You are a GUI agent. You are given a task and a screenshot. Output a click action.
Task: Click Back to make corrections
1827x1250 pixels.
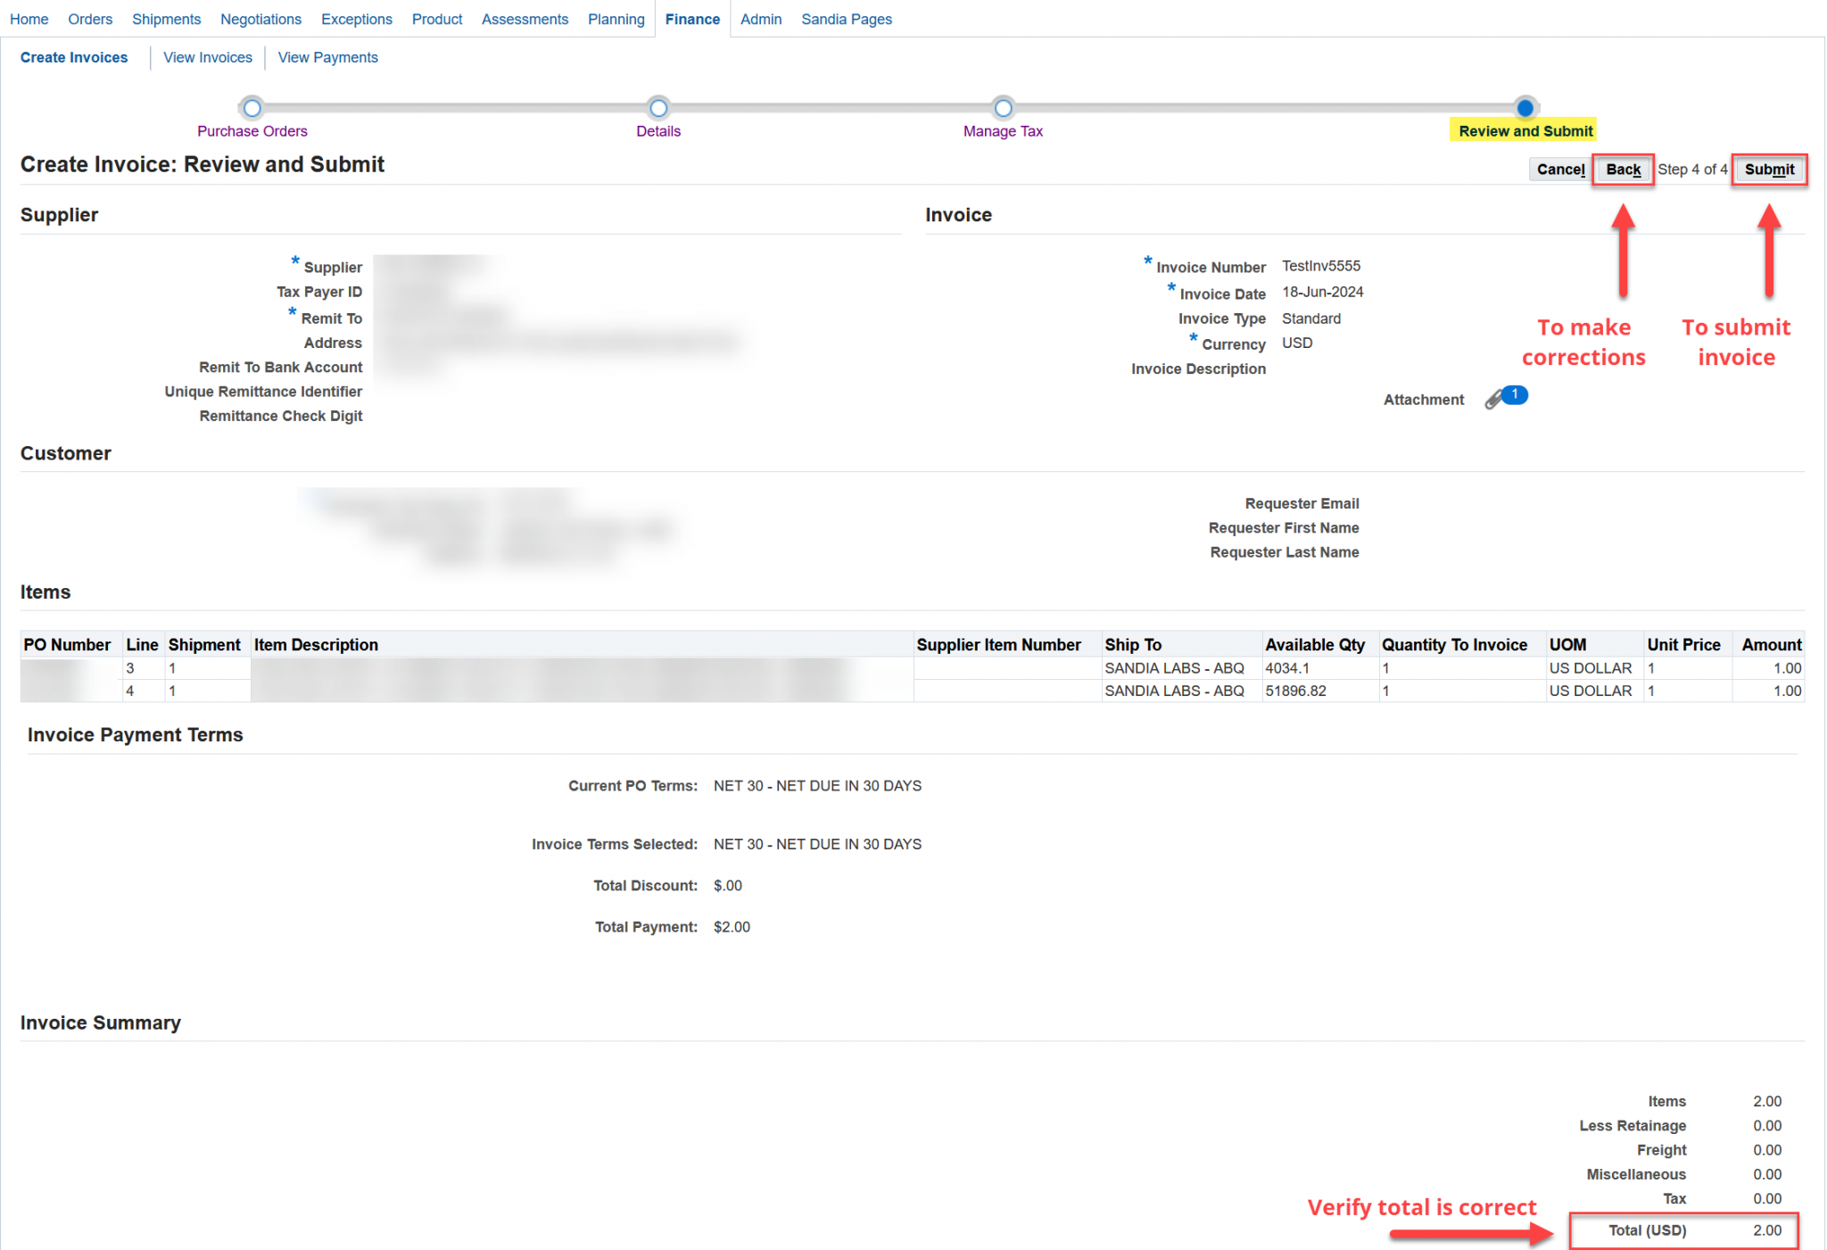[x=1623, y=170]
